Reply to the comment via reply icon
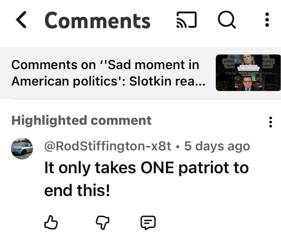281x242 pixels. (148, 222)
